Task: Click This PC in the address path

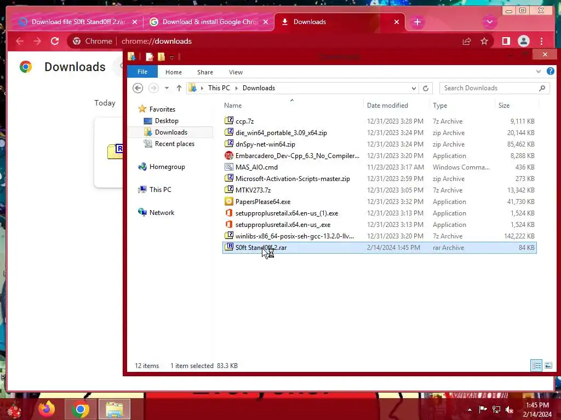Action: click(219, 88)
